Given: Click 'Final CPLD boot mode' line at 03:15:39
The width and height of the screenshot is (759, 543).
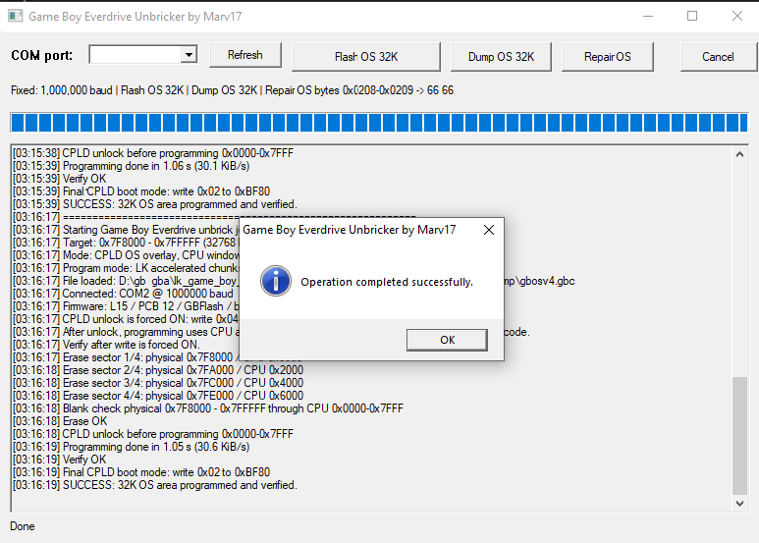Looking at the screenshot, I should (x=141, y=191).
